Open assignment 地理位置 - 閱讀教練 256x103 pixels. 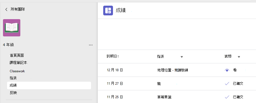pos(173,70)
